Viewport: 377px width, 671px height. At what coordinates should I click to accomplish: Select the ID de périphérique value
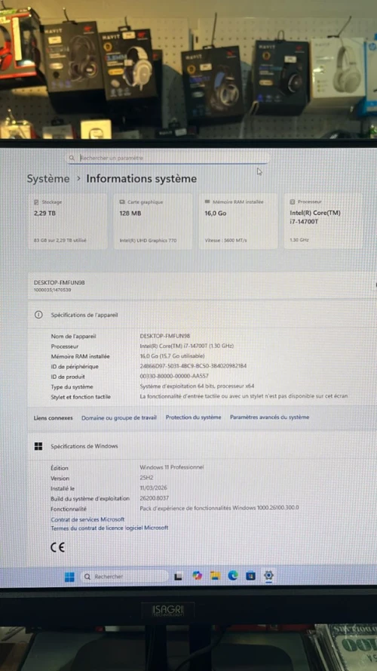click(x=193, y=366)
